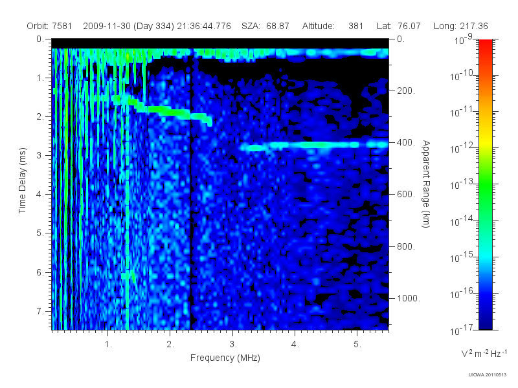Click the Altitude: 381 value
Image resolution: width=518 pixels, height=388 pixels.
tap(333, 26)
